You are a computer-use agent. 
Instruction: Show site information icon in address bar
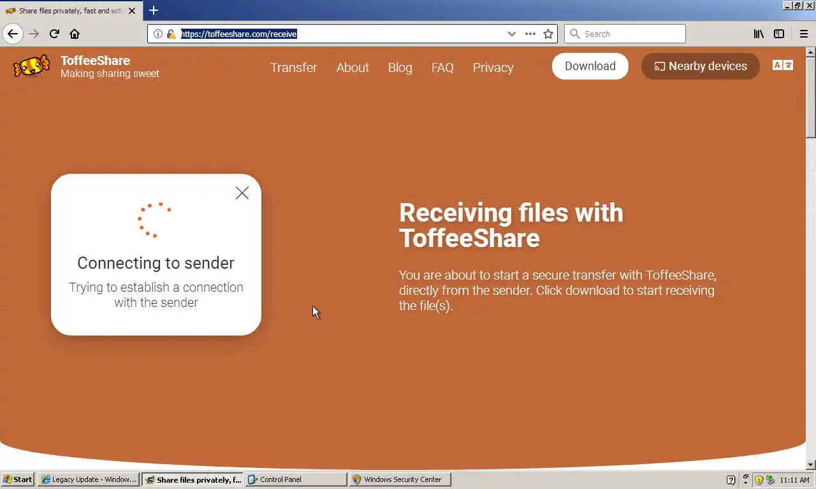click(x=158, y=34)
